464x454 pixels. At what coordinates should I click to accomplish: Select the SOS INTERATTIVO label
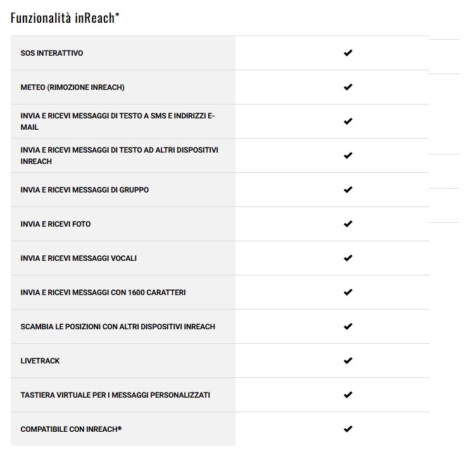point(52,53)
